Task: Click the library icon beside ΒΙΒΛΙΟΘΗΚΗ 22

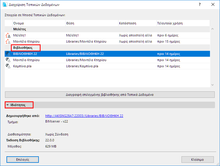Action: pyautogui.click(x=8, y=54)
